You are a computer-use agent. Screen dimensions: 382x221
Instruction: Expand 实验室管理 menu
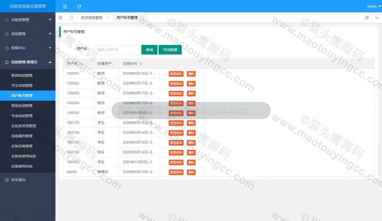point(28,19)
